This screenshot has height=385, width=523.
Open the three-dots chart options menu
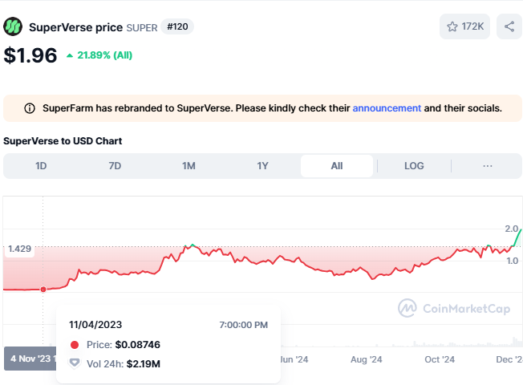pyautogui.click(x=487, y=166)
